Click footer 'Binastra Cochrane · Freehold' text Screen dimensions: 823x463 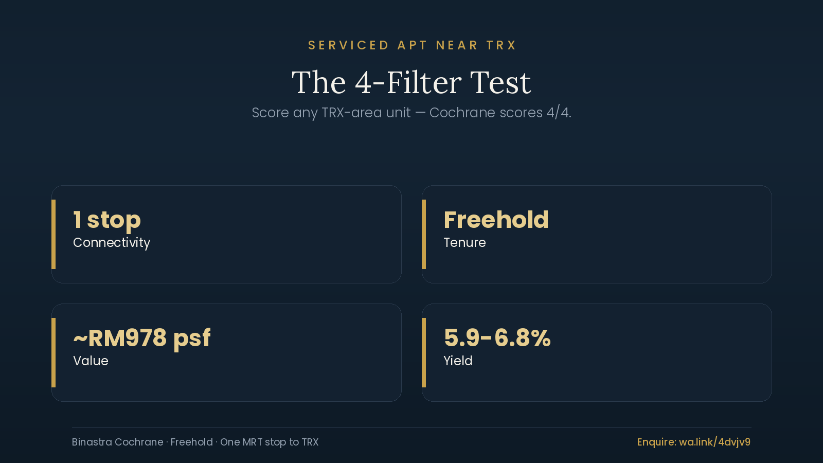[142, 442]
